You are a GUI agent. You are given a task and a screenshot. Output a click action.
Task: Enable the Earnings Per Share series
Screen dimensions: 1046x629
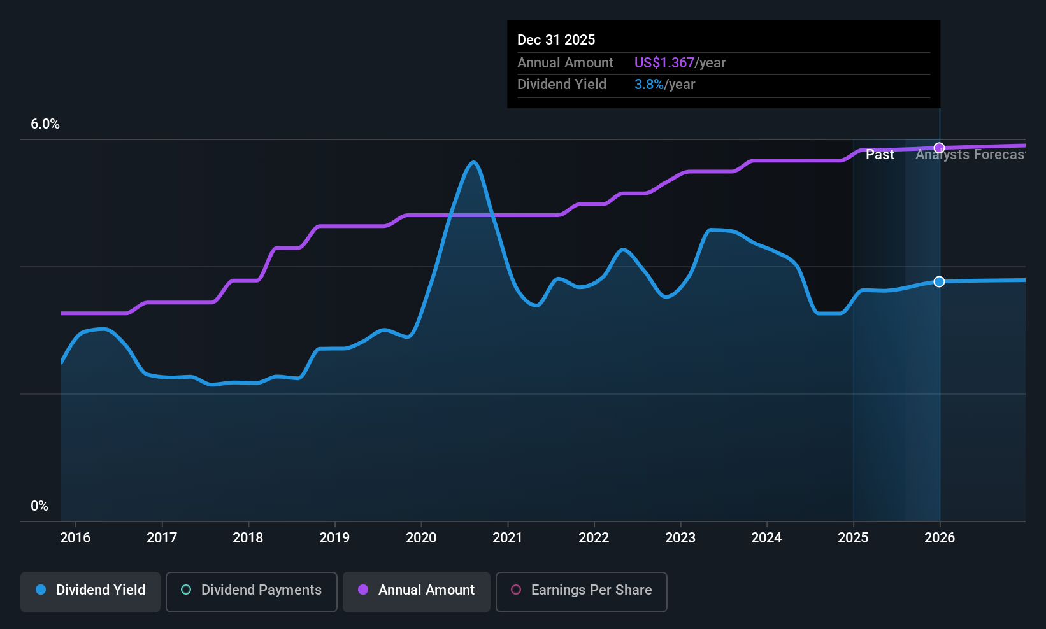click(582, 592)
